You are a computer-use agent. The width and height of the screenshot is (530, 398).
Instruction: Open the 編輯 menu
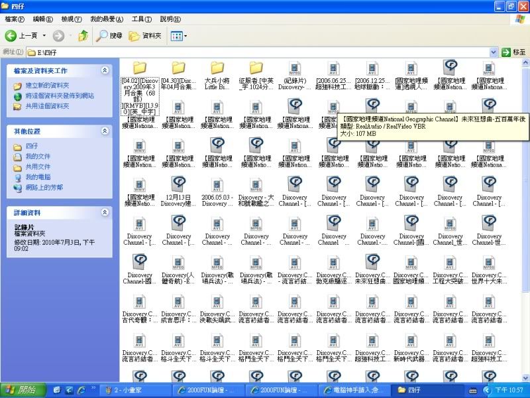tap(42, 19)
